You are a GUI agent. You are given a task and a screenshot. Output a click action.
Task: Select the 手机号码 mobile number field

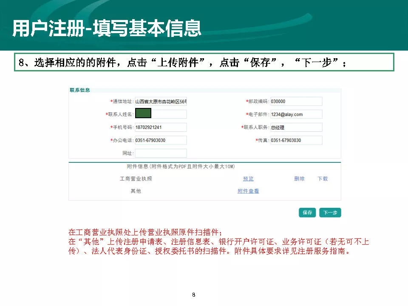[161, 127]
